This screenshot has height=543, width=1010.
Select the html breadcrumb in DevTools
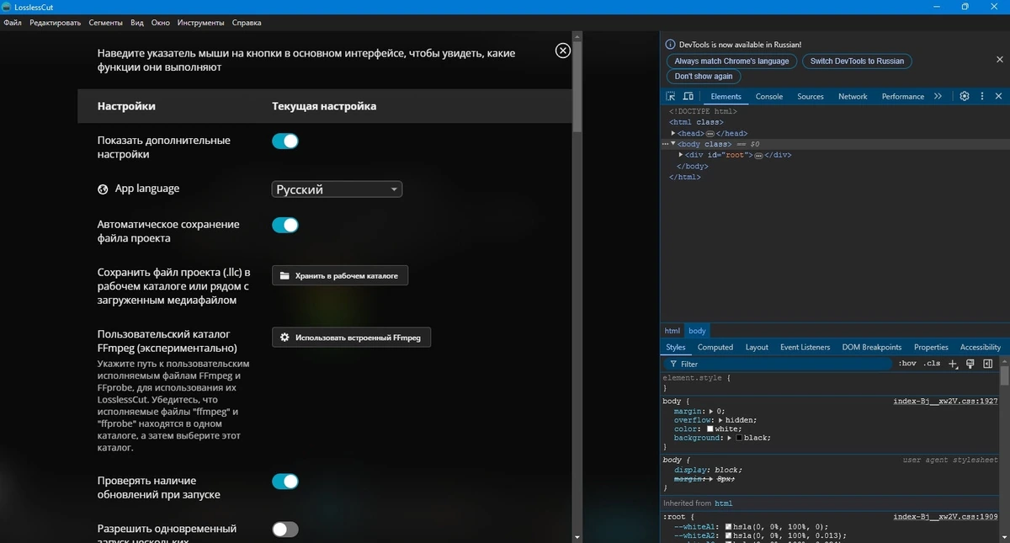(x=672, y=331)
